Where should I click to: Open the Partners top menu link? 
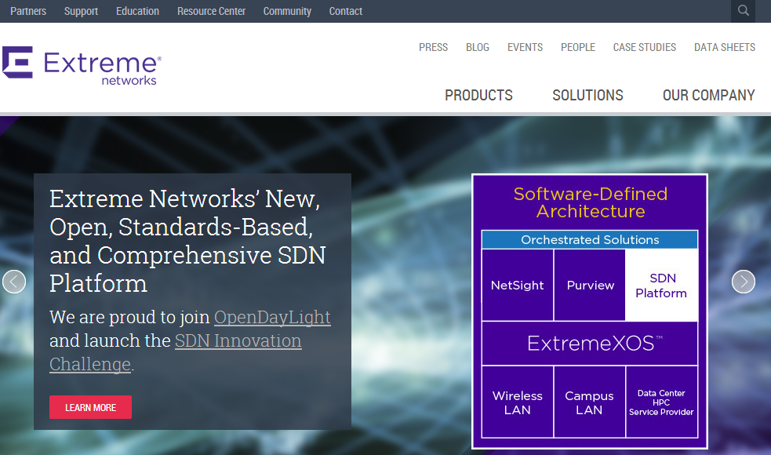point(28,11)
